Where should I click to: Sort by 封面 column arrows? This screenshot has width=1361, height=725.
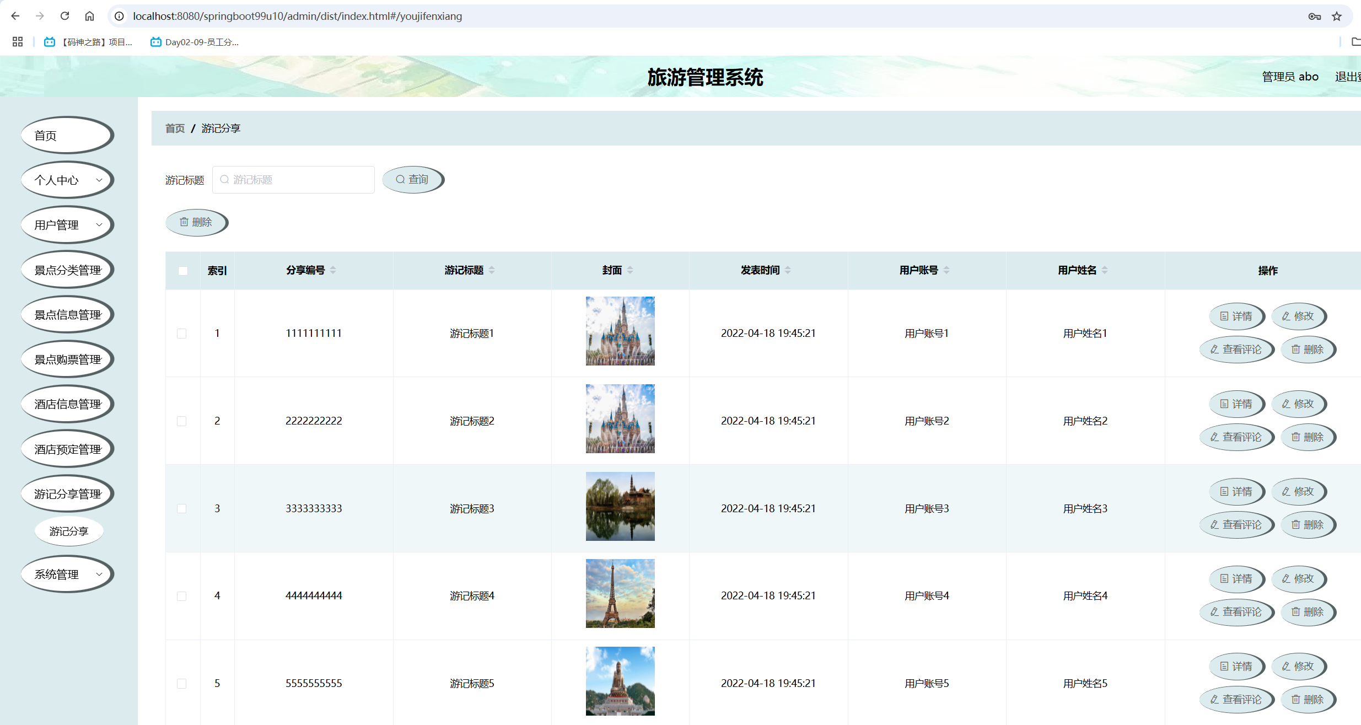(x=630, y=270)
